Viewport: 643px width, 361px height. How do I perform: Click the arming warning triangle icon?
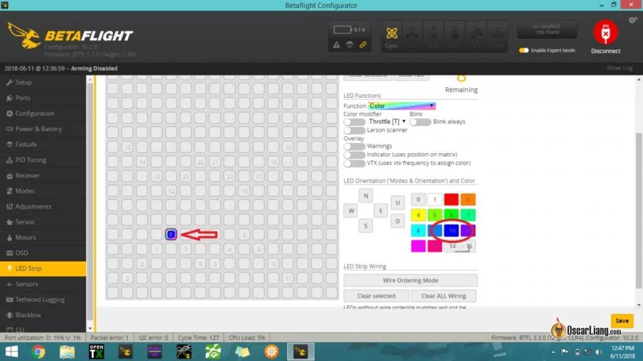point(337,45)
